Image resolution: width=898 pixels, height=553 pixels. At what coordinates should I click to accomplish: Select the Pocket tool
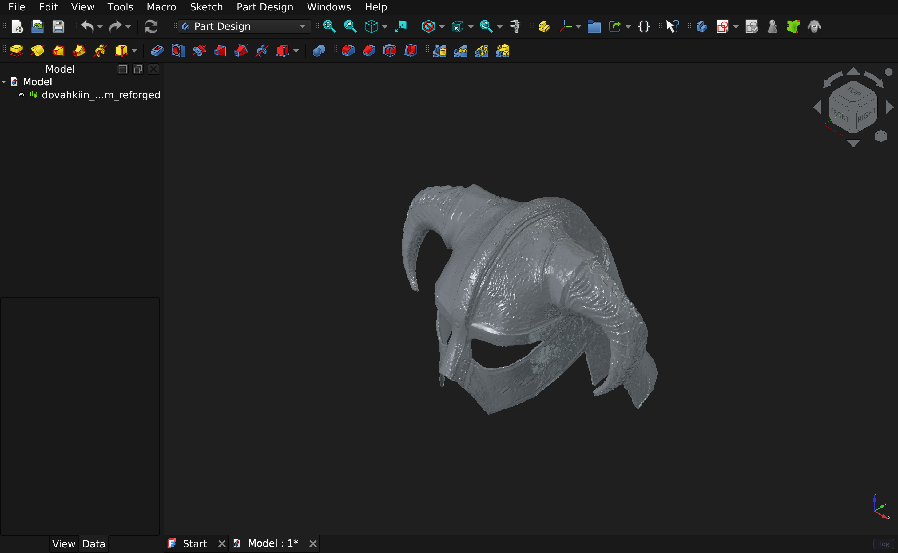click(x=157, y=50)
